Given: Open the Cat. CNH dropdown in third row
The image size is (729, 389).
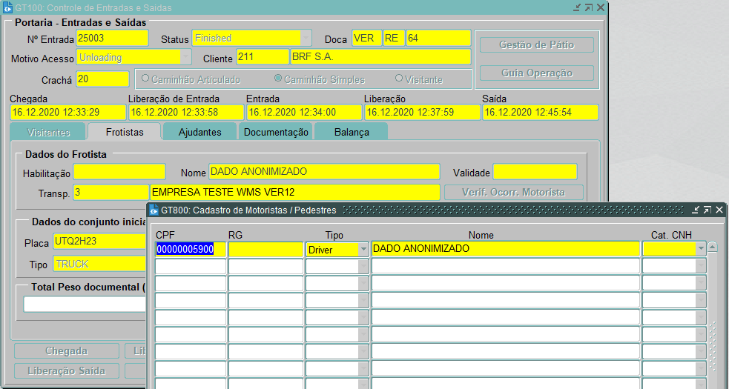Looking at the screenshot, I should click(x=701, y=284).
